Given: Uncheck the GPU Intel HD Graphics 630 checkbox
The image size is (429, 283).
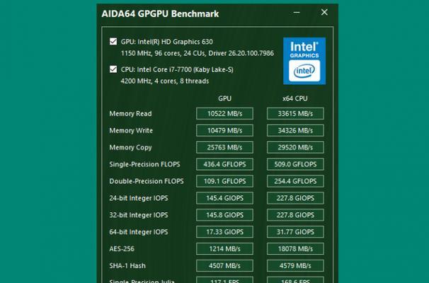Looking at the screenshot, I should (113, 42).
